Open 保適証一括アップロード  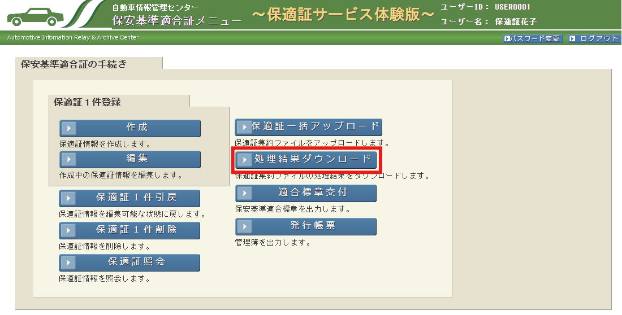[x=308, y=127]
